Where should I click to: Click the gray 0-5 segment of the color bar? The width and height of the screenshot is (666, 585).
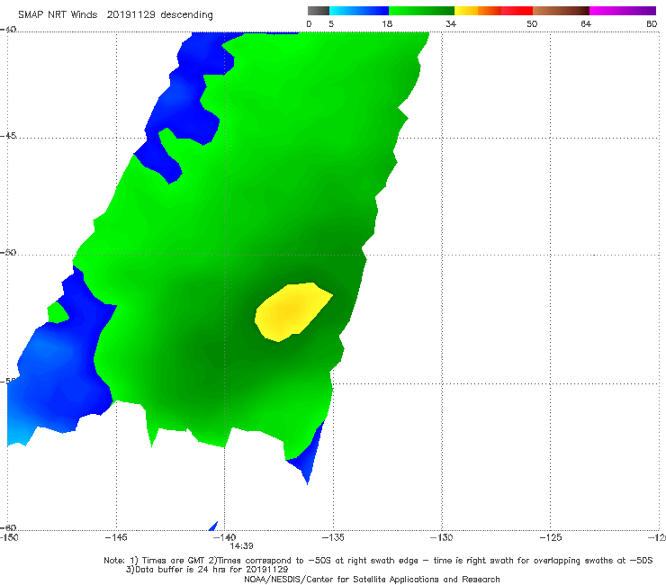[x=318, y=11]
